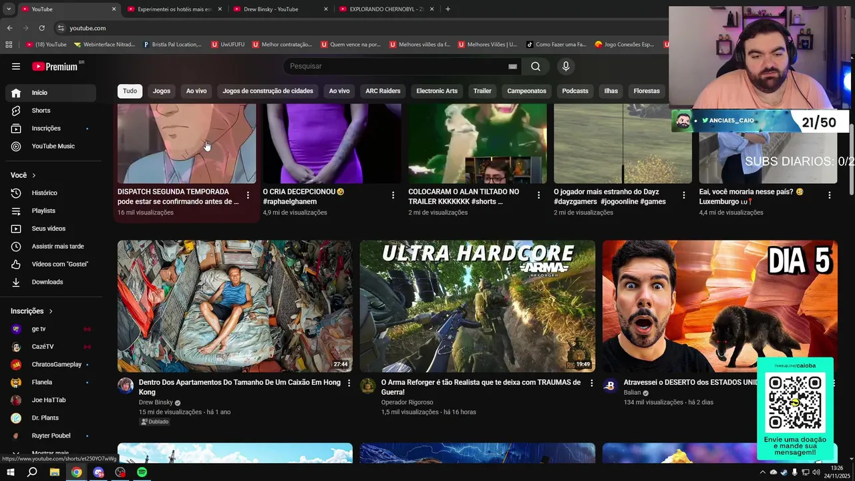The width and height of the screenshot is (855, 481).
Task: Switch to EXPLORANDO CHERNOBYL tab
Action: pos(386,9)
